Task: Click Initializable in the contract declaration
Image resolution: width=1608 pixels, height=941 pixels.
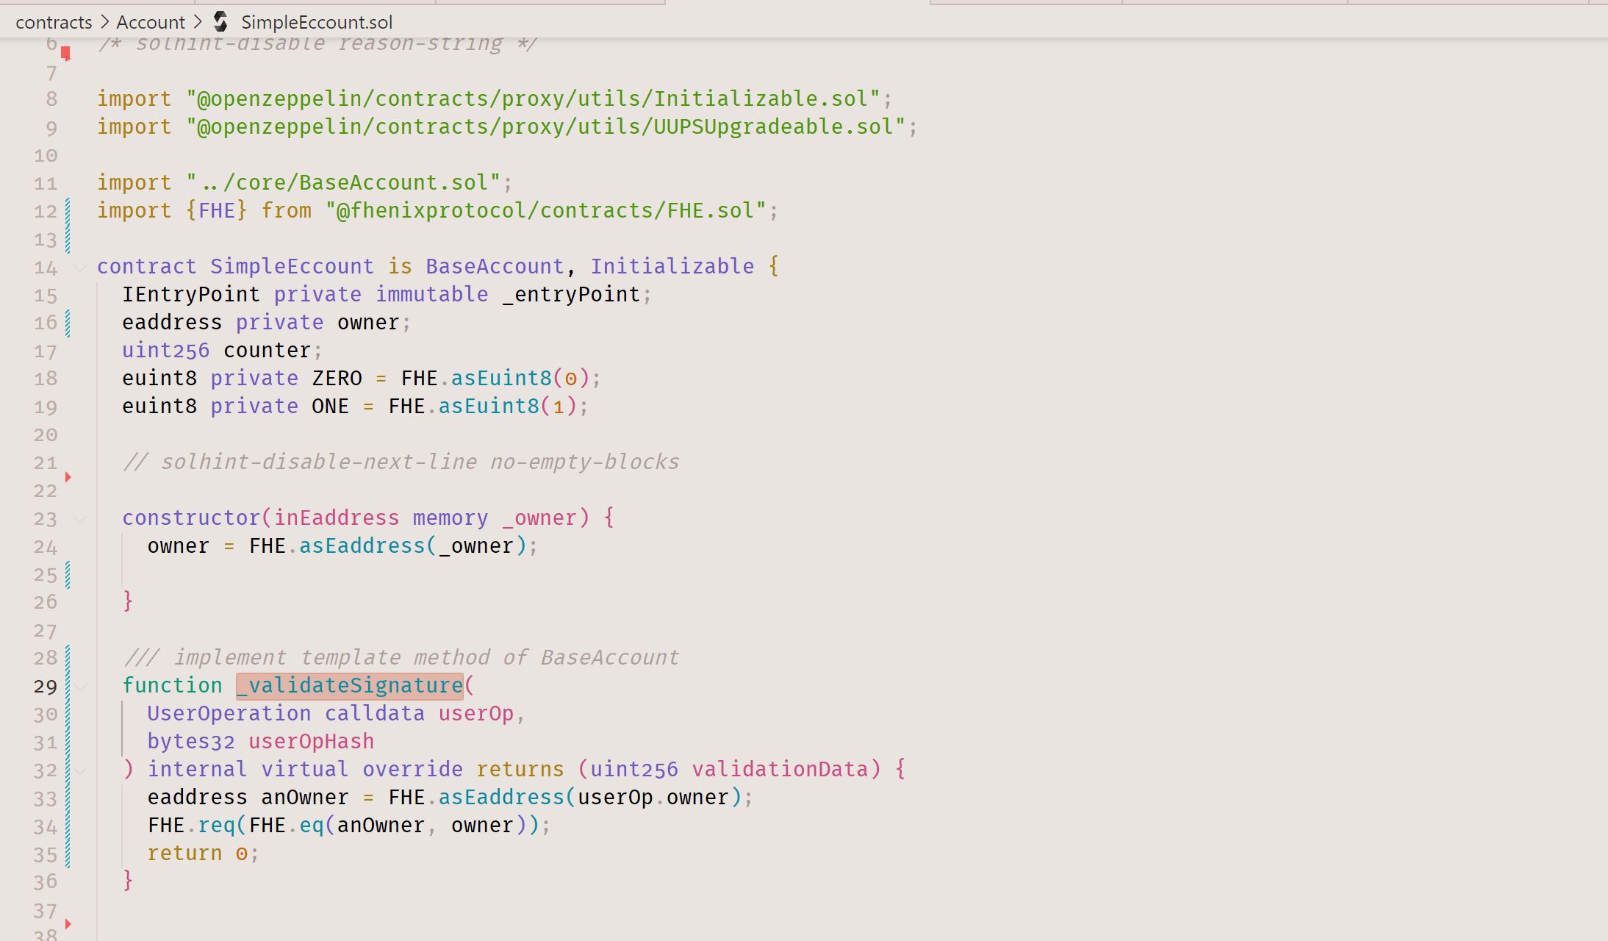Action: point(672,266)
